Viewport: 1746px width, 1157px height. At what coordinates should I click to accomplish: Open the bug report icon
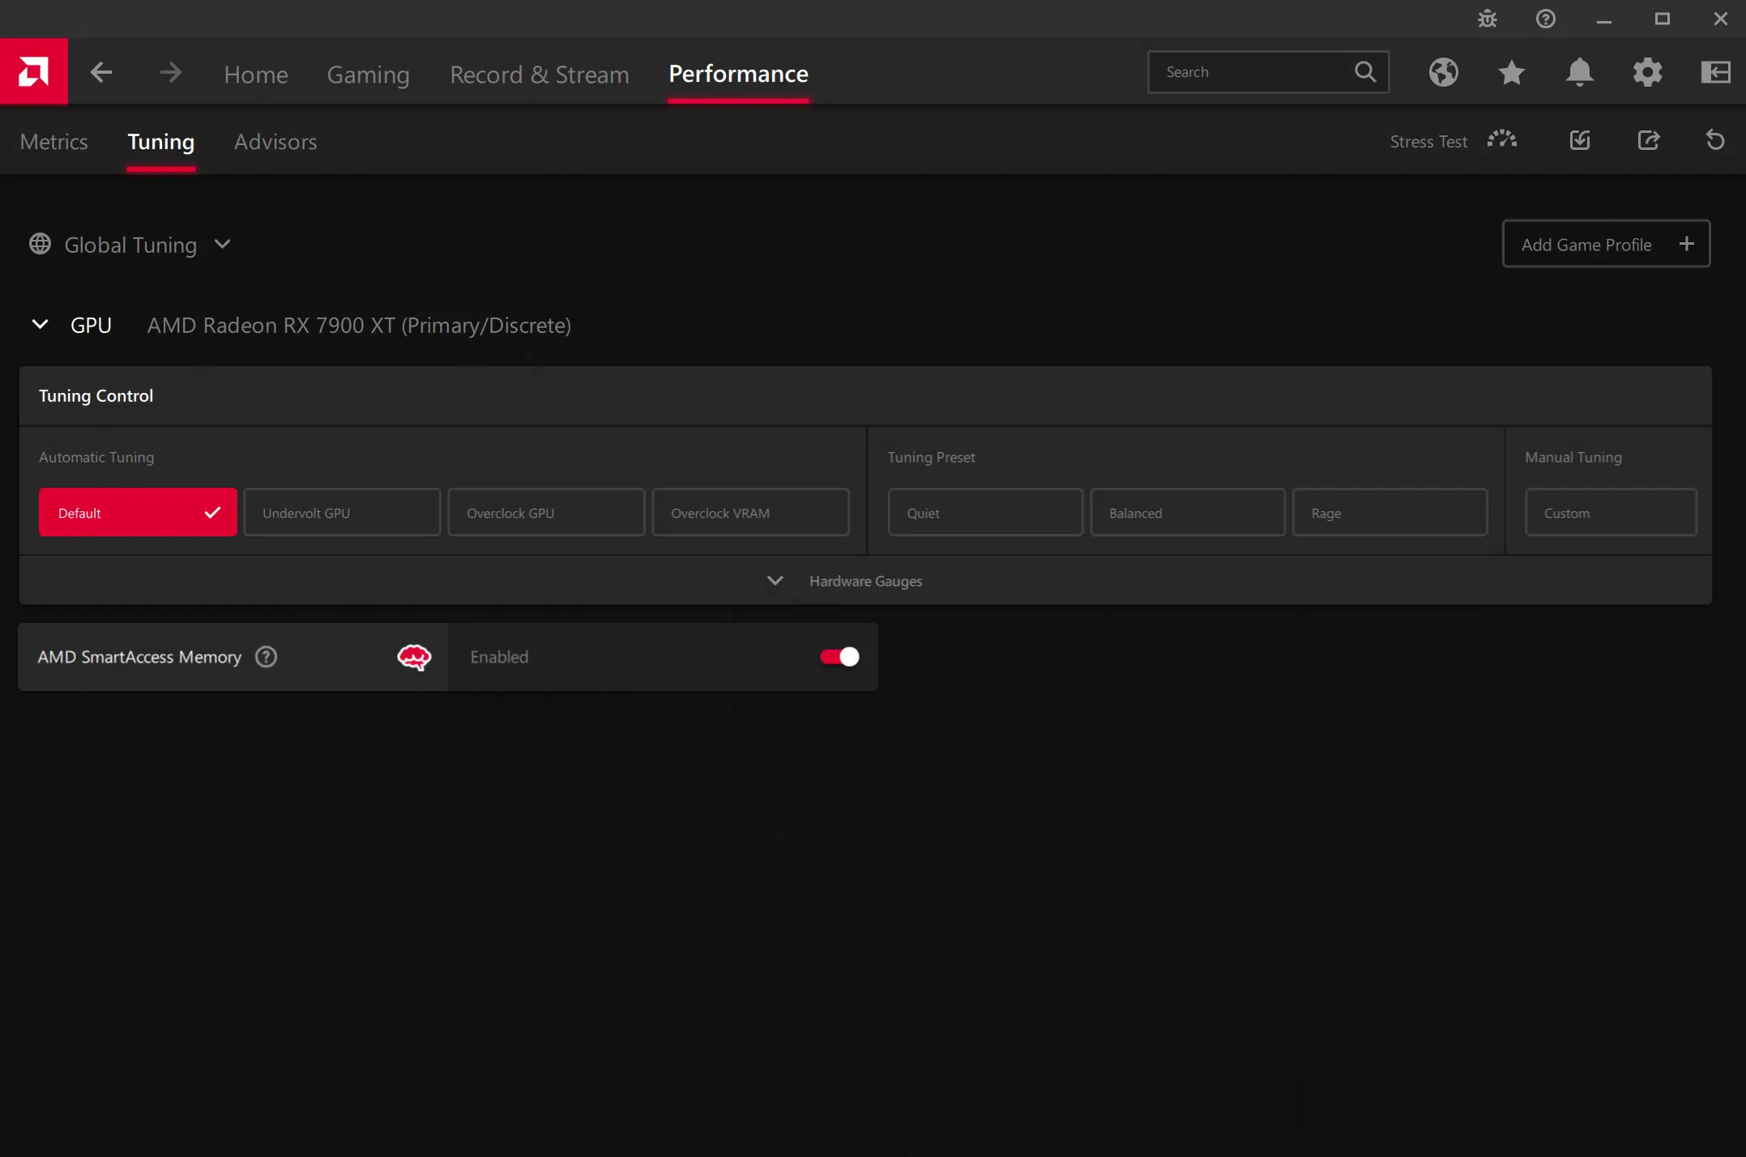pyautogui.click(x=1488, y=19)
